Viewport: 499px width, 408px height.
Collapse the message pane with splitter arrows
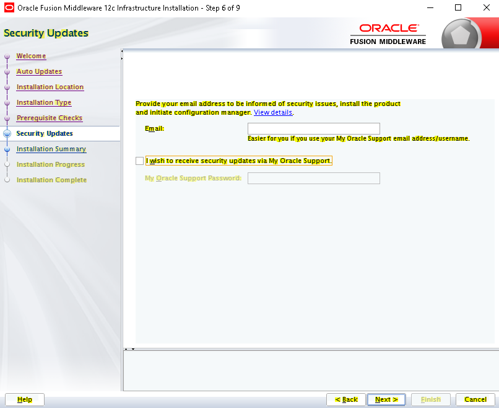pos(133,349)
